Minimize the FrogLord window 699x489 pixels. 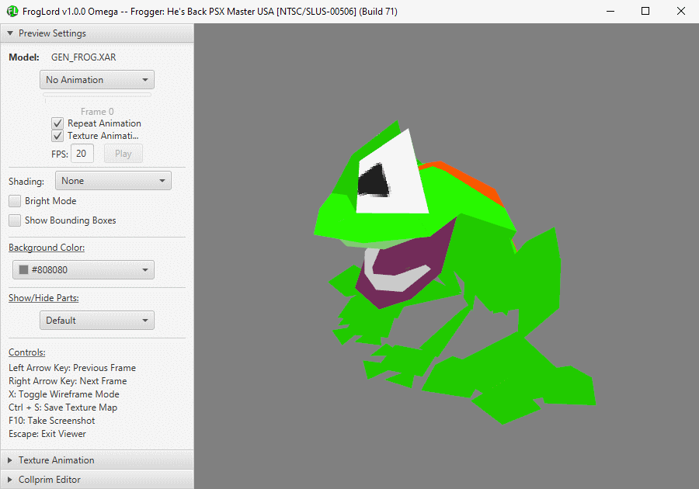(610, 11)
